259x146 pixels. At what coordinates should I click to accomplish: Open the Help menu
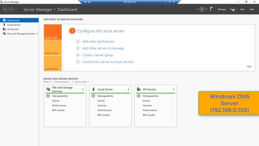[252, 9]
